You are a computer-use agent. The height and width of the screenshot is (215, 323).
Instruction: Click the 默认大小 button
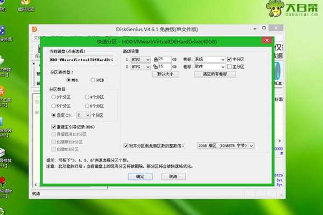pos(166,74)
